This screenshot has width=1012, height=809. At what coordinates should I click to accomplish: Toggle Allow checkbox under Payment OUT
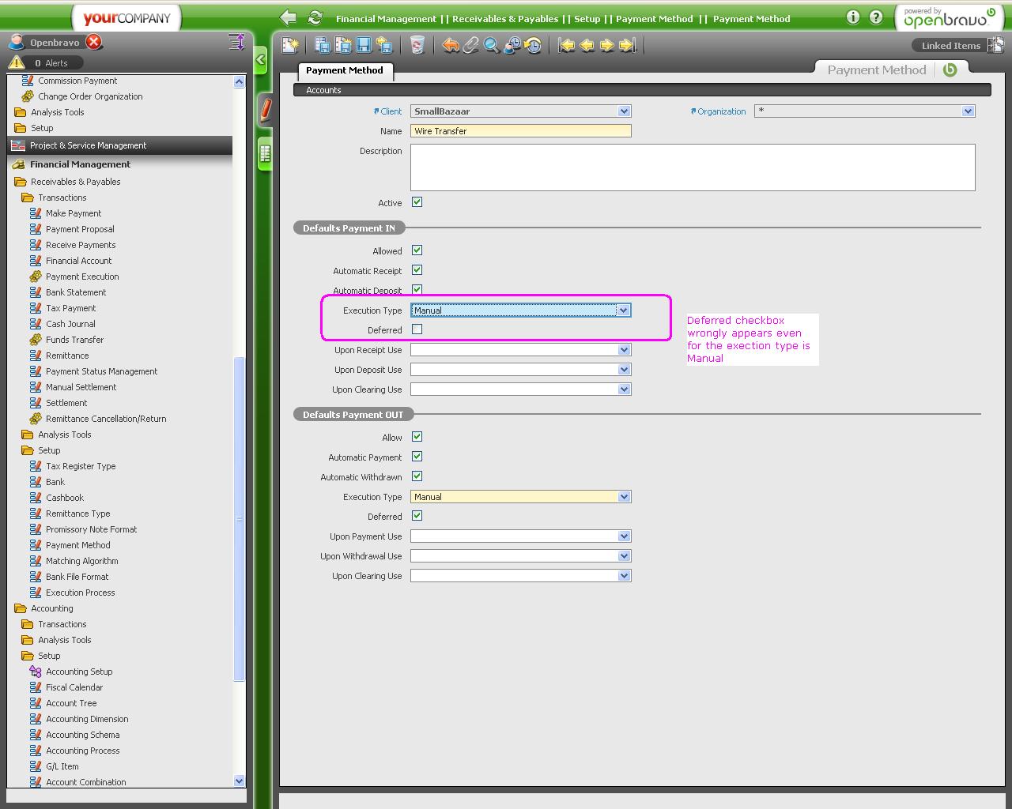(417, 437)
